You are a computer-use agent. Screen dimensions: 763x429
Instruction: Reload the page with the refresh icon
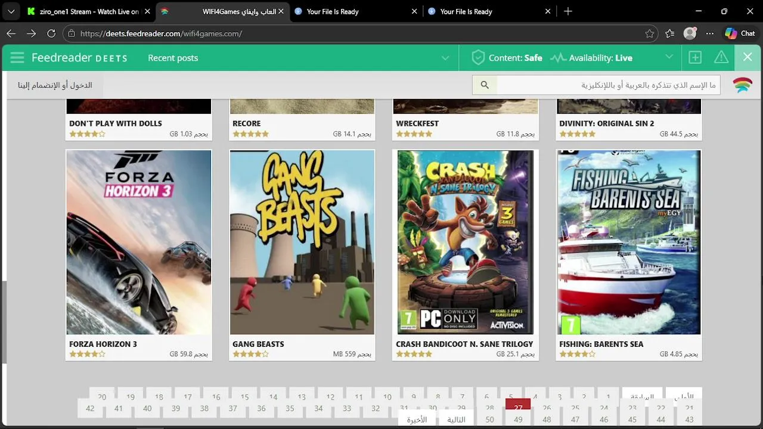[x=51, y=33]
